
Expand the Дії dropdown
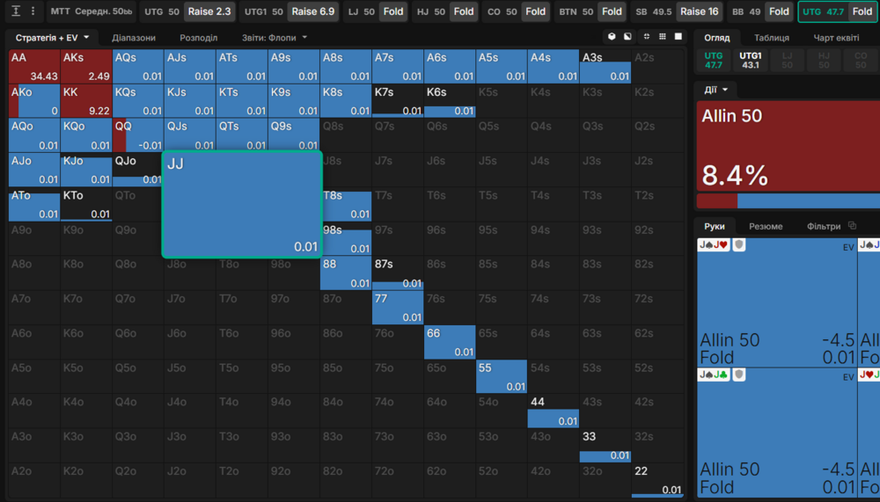(x=716, y=90)
